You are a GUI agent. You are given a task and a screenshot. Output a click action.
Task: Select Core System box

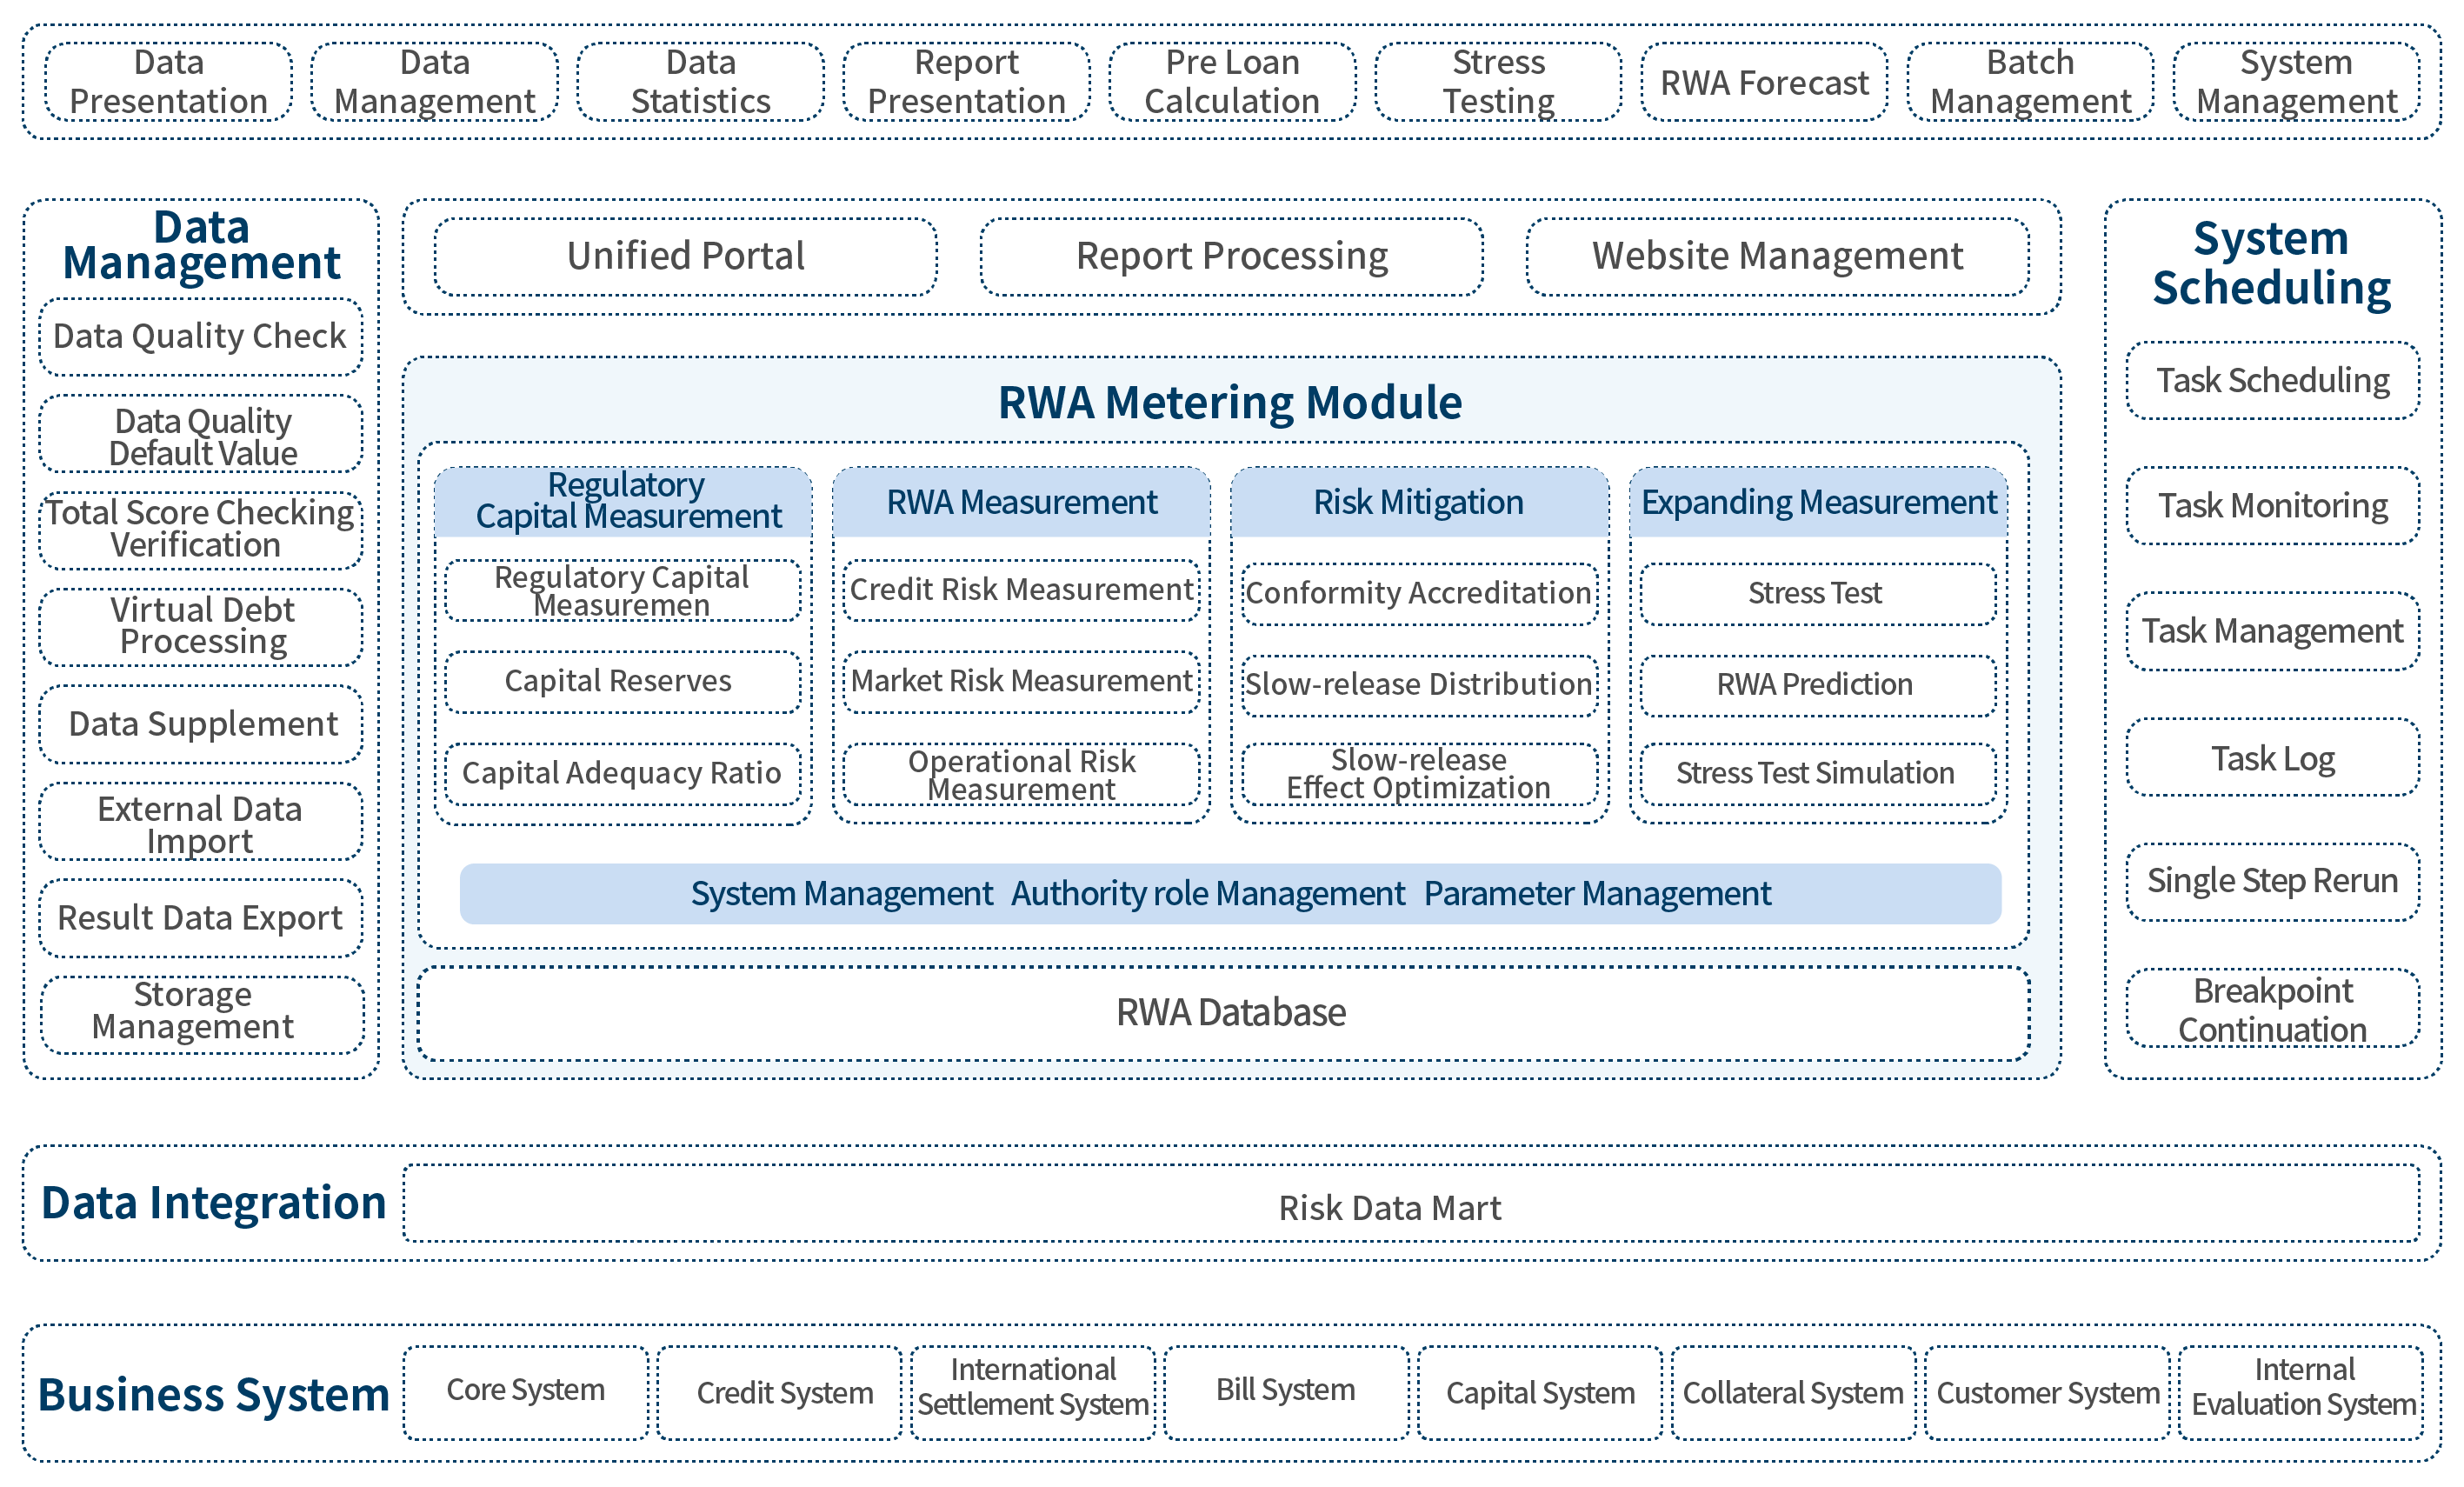pos(526,1393)
